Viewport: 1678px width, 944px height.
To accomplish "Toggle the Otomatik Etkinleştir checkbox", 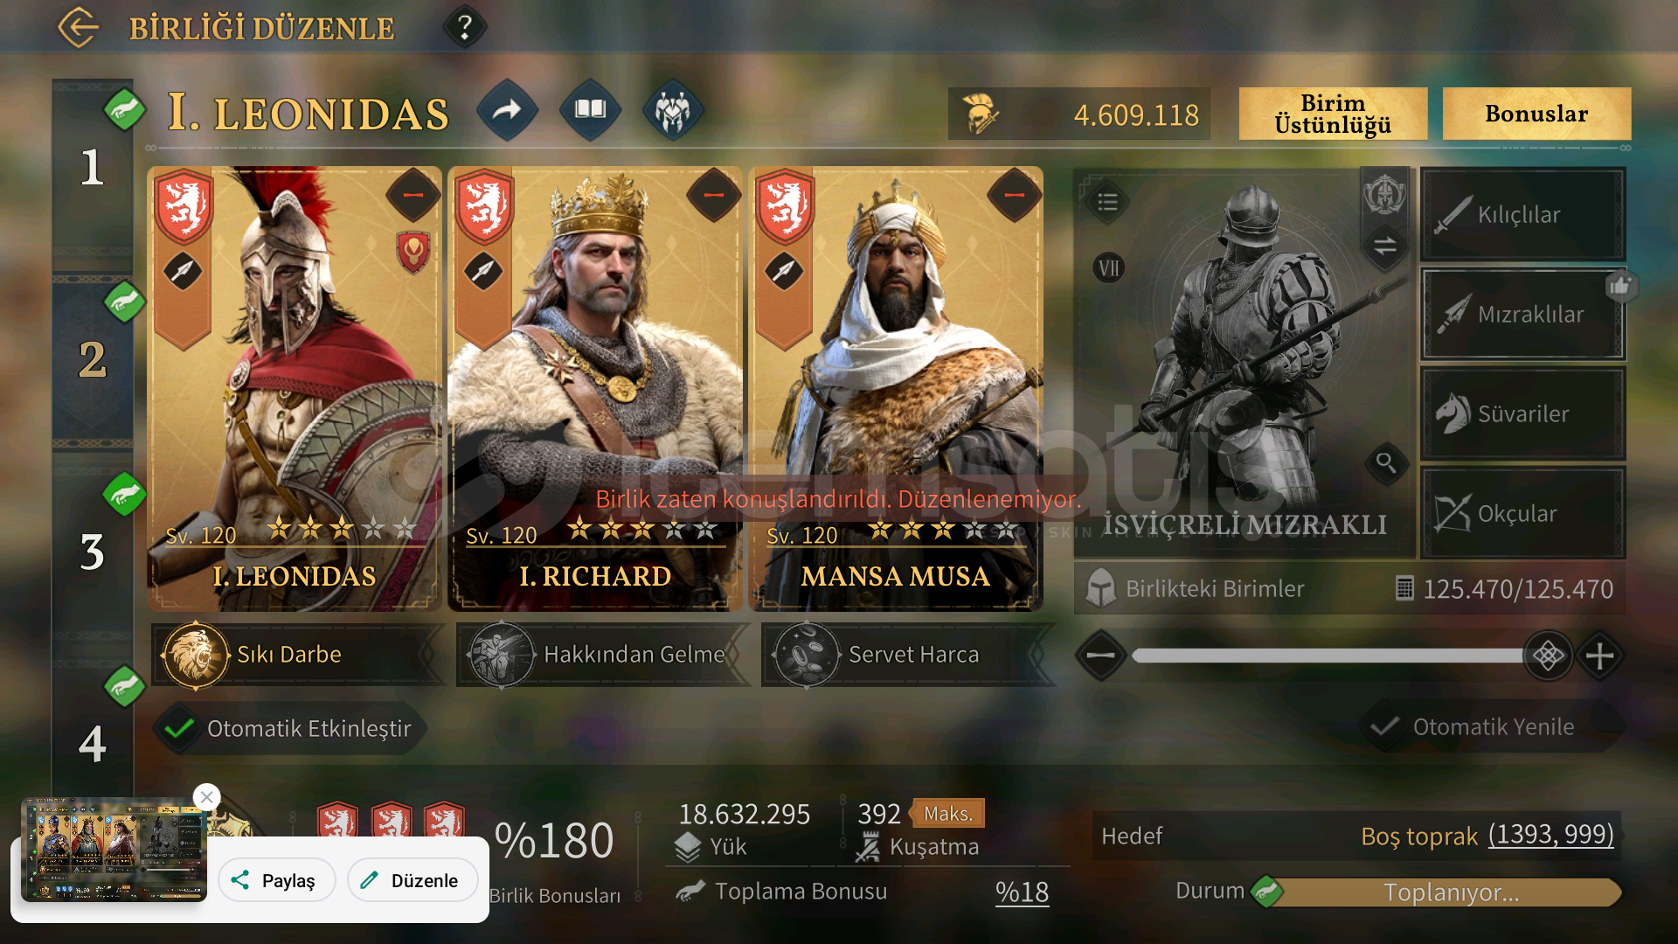I will tap(180, 728).
